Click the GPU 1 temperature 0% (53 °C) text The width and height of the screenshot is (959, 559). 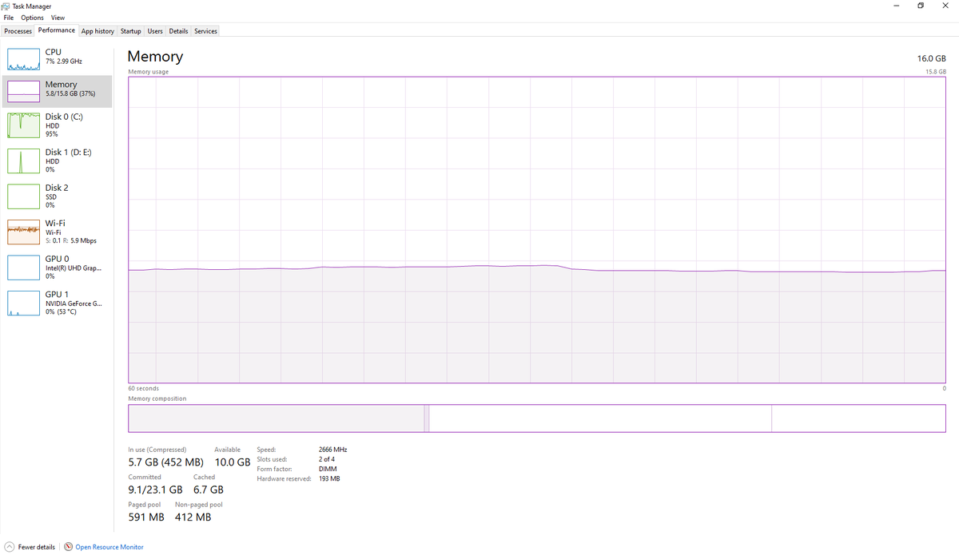61,311
